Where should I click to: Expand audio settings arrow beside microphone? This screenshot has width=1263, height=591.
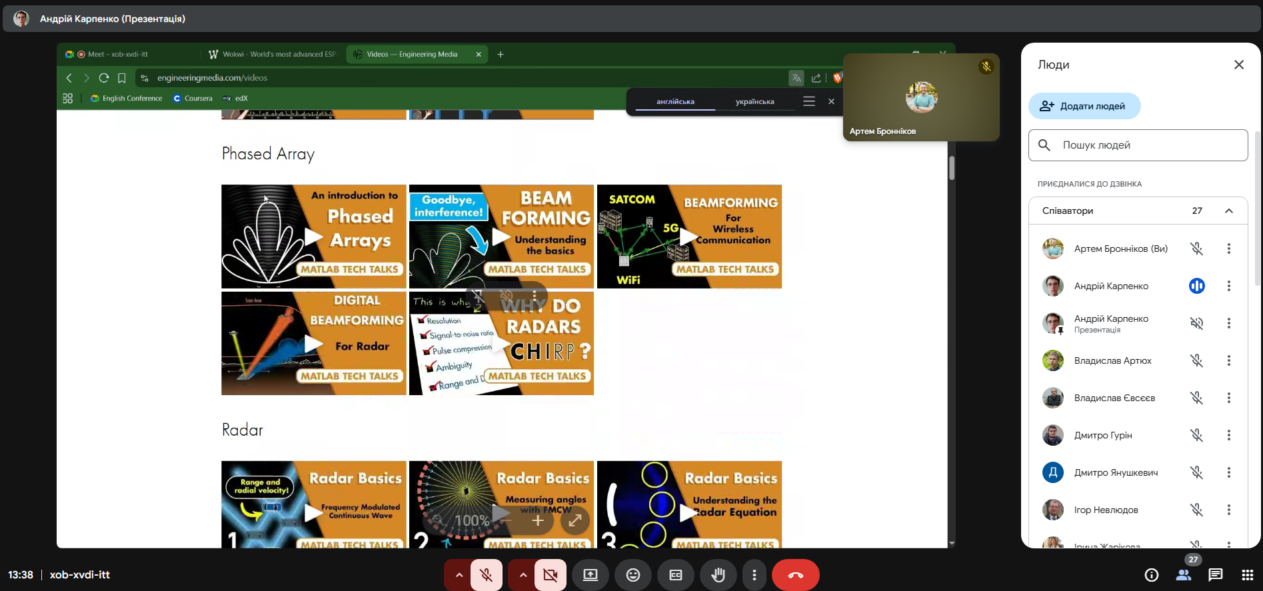tap(459, 575)
